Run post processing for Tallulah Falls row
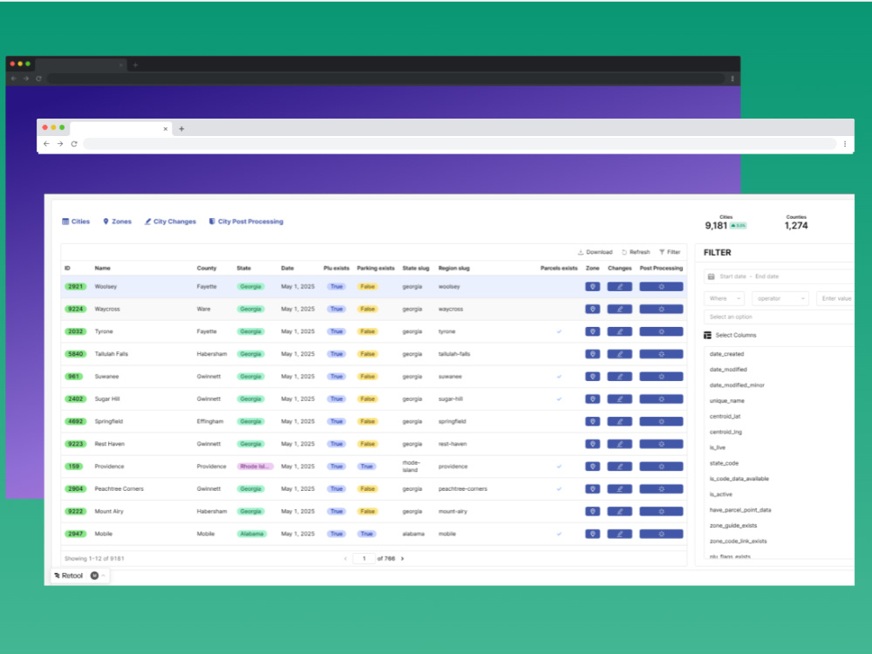872x654 pixels. tap(661, 354)
